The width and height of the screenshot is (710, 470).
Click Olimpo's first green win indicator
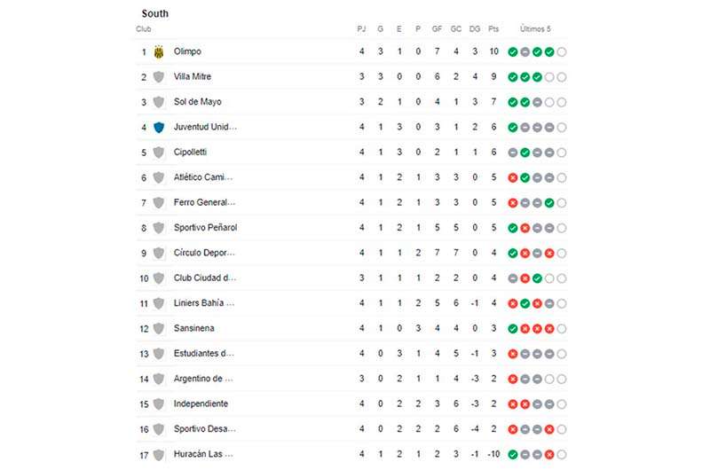[x=513, y=52]
